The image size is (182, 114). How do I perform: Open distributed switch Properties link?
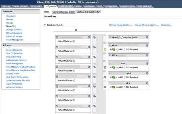166,25
